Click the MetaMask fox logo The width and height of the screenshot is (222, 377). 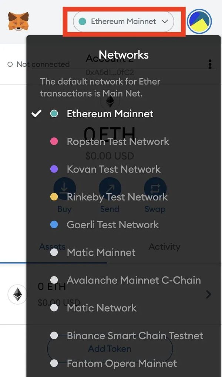point(18,21)
